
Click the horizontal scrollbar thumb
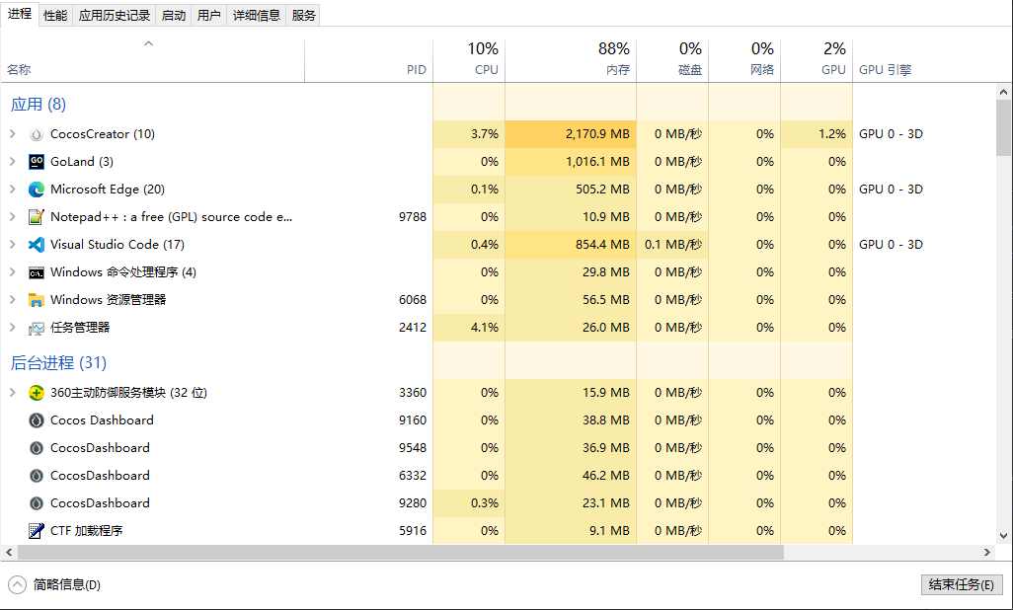pyautogui.click(x=395, y=553)
